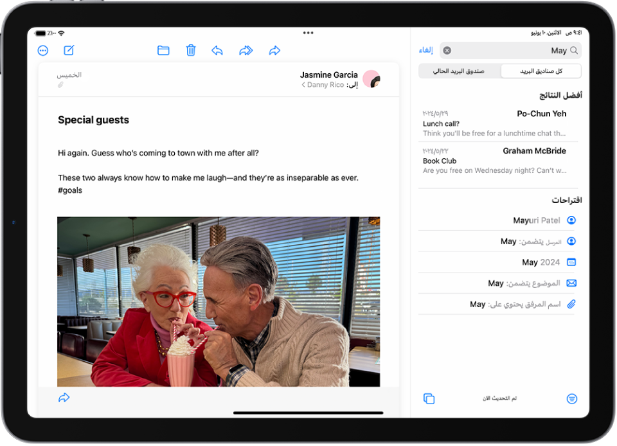The image size is (617, 446).
Task: Tap the battery status indicator
Action: click(40, 33)
